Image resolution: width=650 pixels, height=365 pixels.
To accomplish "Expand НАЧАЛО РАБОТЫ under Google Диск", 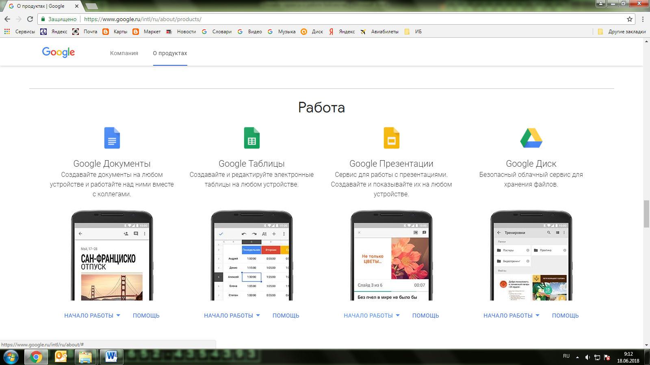I will point(511,316).
